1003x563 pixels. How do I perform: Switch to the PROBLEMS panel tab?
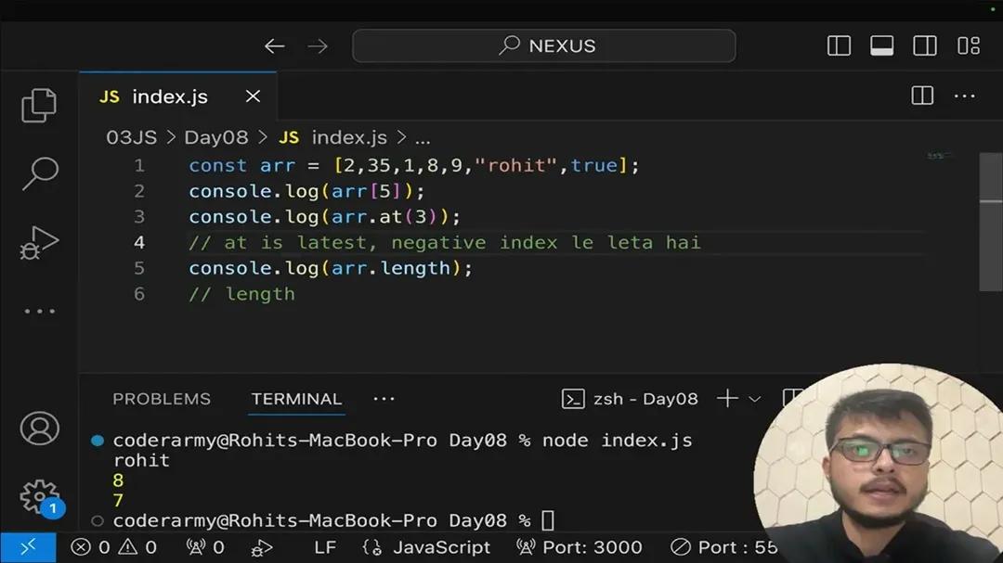coord(162,399)
